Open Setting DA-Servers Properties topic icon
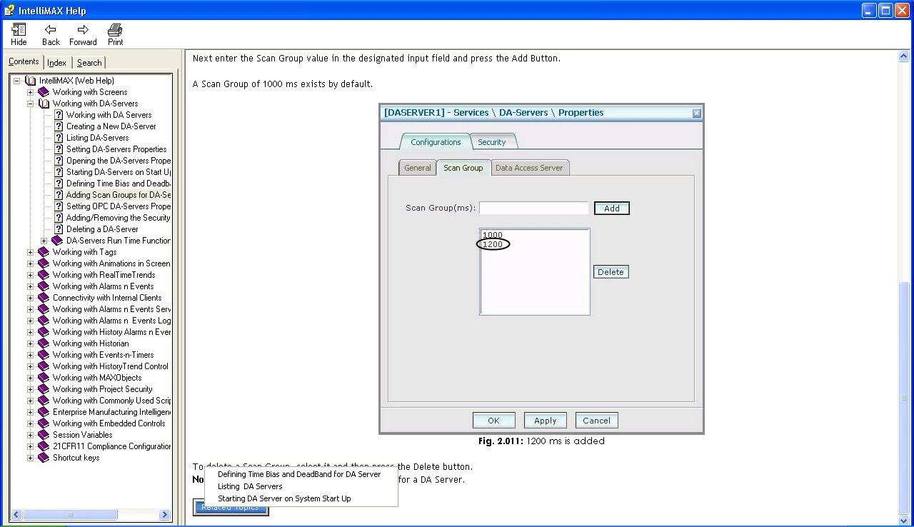Viewport: 914px width, 527px height. 59,149
